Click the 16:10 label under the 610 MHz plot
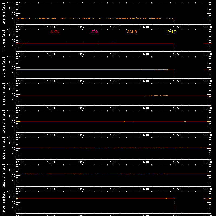 tap(51, 81)
